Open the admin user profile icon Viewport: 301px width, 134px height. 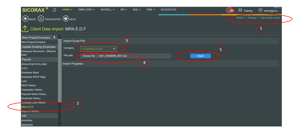pyautogui.click(x=260, y=10)
